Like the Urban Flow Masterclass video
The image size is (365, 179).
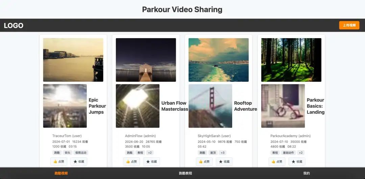tap(131, 161)
